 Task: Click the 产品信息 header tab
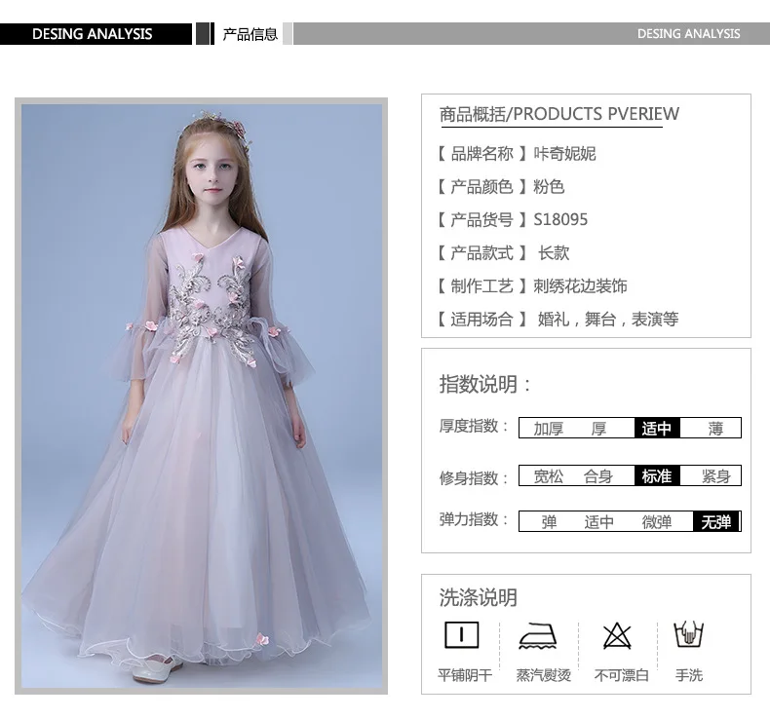[x=250, y=34]
